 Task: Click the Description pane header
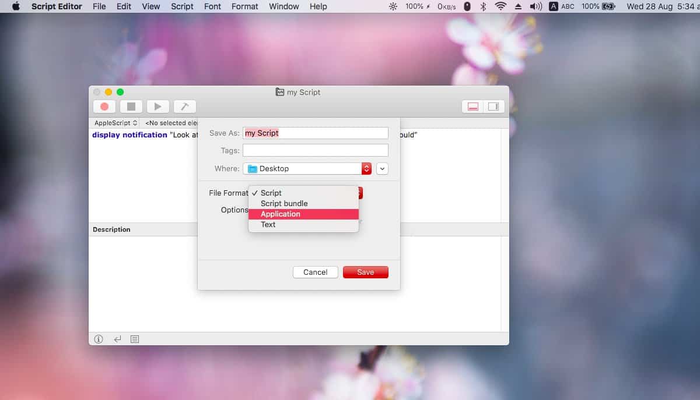coord(299,229)
